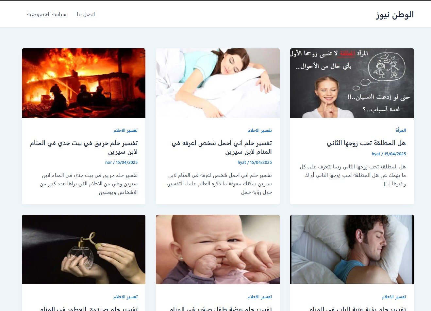The width and height of the screenshot is (431, 311).
Task: Click author nor date link
Action: point(122,162)
